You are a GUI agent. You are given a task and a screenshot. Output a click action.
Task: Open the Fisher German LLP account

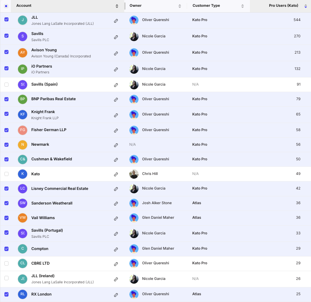click(49, 130)
